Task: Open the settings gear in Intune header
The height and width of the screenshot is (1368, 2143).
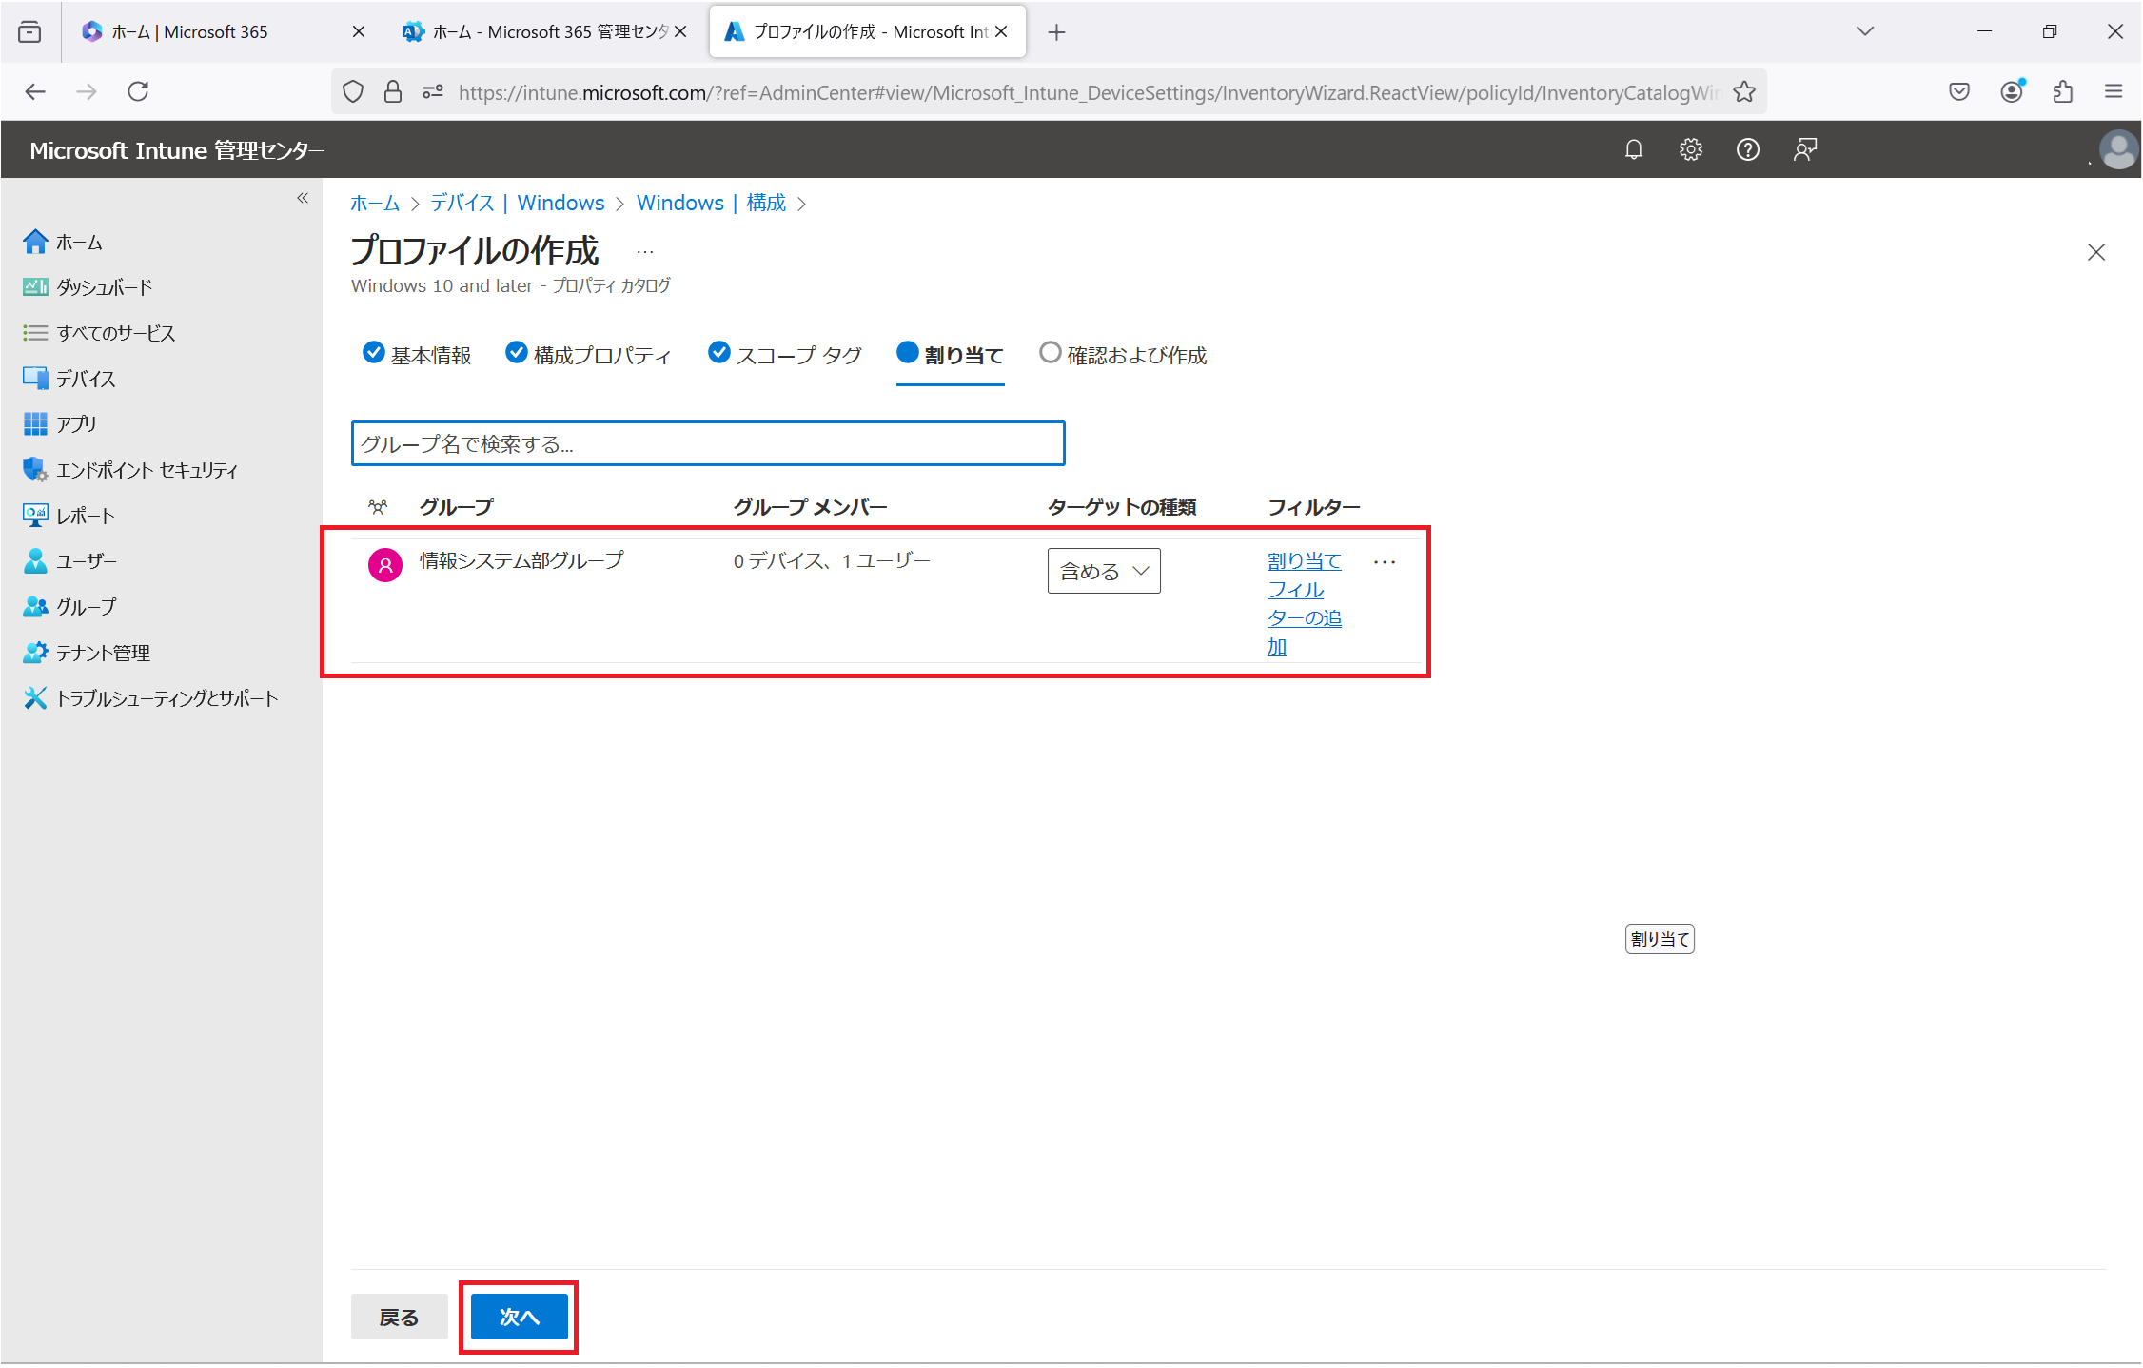Action: click(x=1690, y=149)
